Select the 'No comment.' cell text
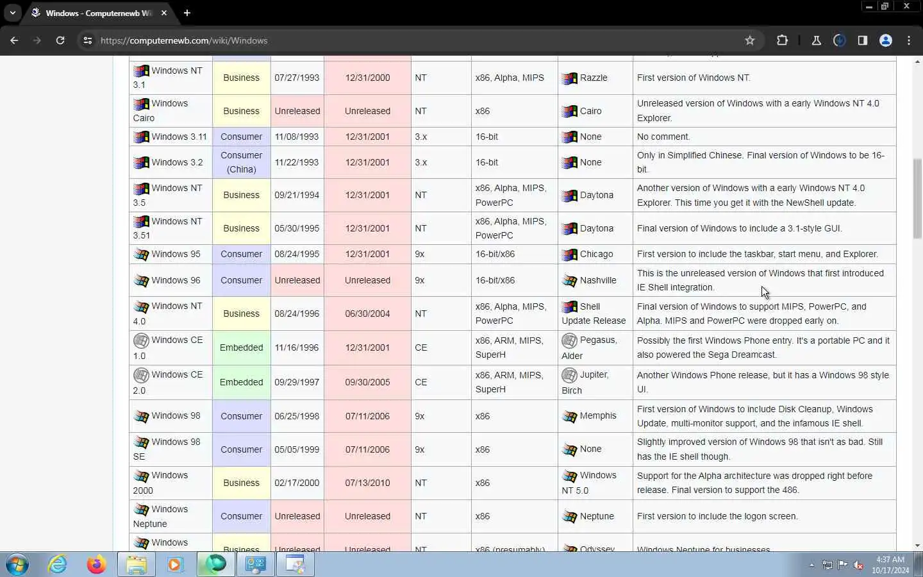 (663, 137)
